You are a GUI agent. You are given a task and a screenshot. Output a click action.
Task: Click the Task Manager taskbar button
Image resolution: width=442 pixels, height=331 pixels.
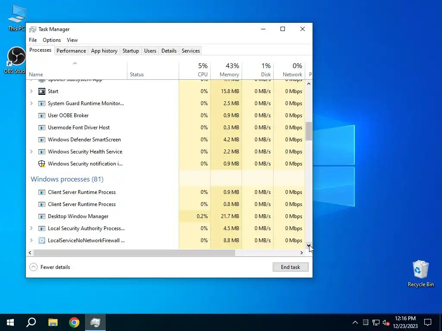coord(95,322)
